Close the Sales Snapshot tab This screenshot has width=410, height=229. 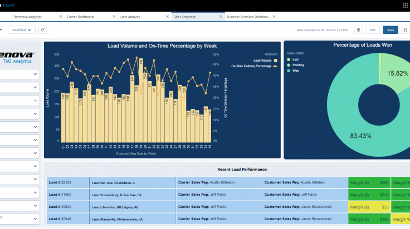221,17
